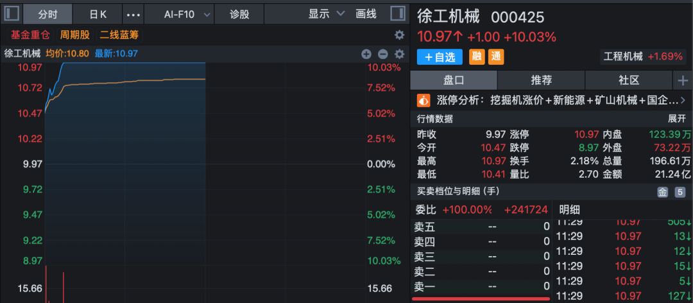Click the 5 level badge in 买卖档位 header
693x303 pixels.
click(680, 192)
